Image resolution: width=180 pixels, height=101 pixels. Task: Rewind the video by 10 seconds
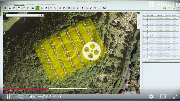click(x=21, y=97)
